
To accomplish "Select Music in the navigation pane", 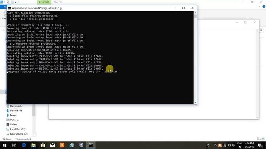I will 13,115.
